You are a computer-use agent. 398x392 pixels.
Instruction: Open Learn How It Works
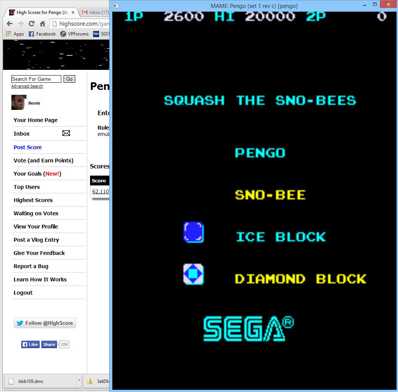40,279
